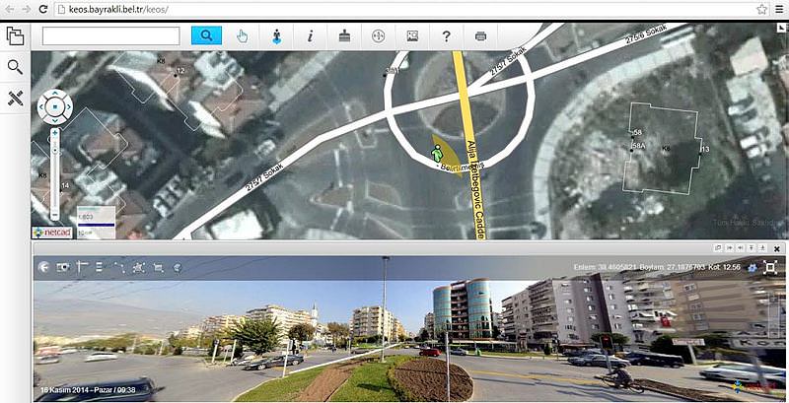Viewport: 789px width, 403px height.
Task: Click the blue search magnifier button
Action: pyautogui.click(x=206, y=35)
